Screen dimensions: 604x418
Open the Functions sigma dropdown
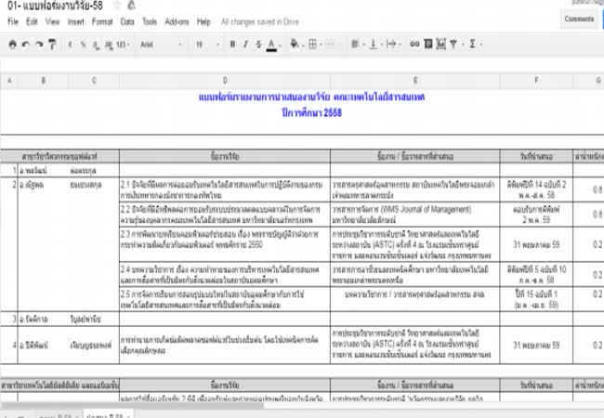pyautogui.click(x=475, y=45)
